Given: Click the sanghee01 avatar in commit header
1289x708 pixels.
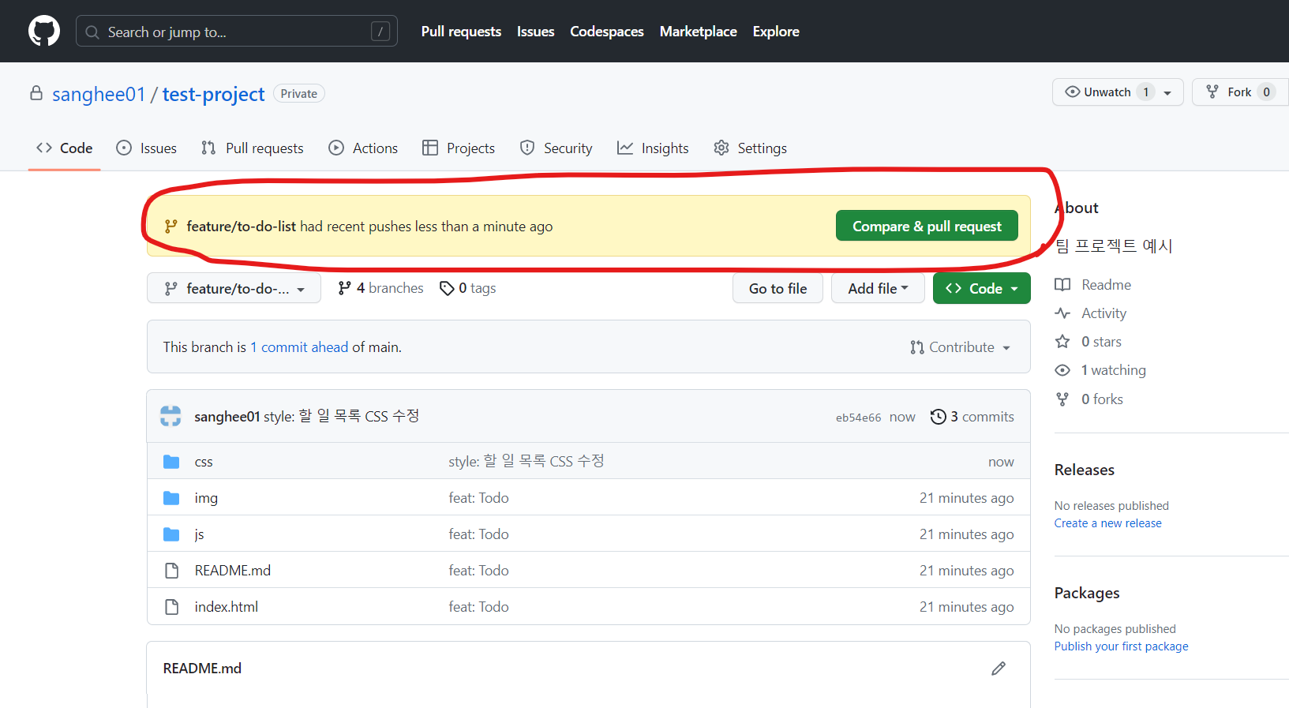Looking at the screenshot, I should coord(170,416).
